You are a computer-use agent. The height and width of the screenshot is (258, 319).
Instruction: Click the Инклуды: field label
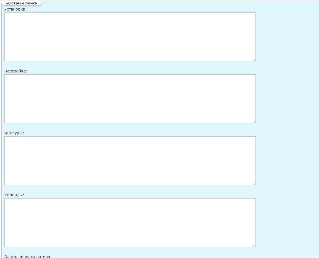point(14,133)
